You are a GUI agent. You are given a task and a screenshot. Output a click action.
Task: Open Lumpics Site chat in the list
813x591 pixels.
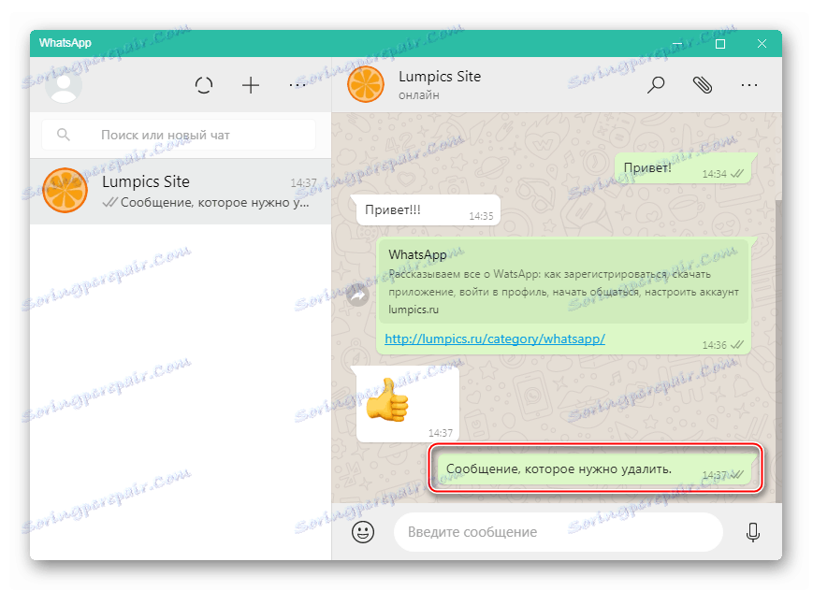(181, 192)
